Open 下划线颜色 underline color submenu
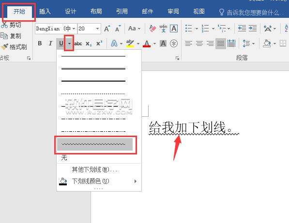Image resolution: width=289 pixels, height=223 pixels. click(x=98, y=181)
